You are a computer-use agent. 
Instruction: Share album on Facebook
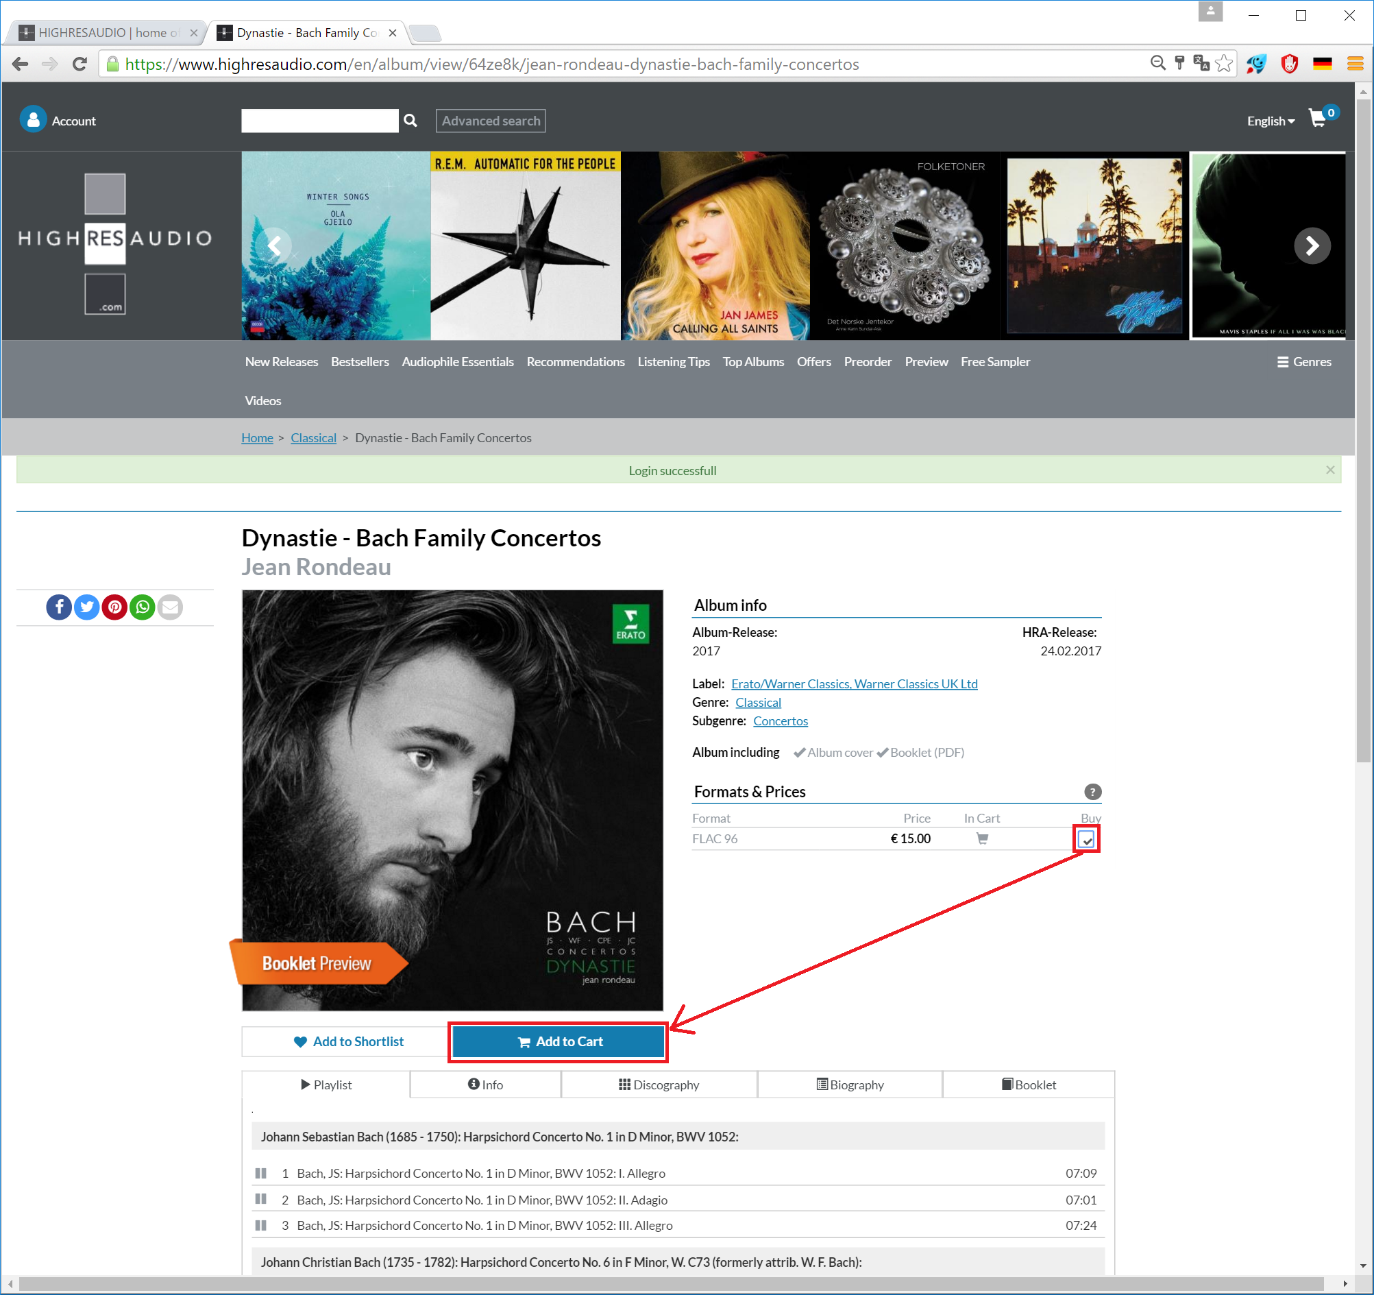tap(59, 607)
